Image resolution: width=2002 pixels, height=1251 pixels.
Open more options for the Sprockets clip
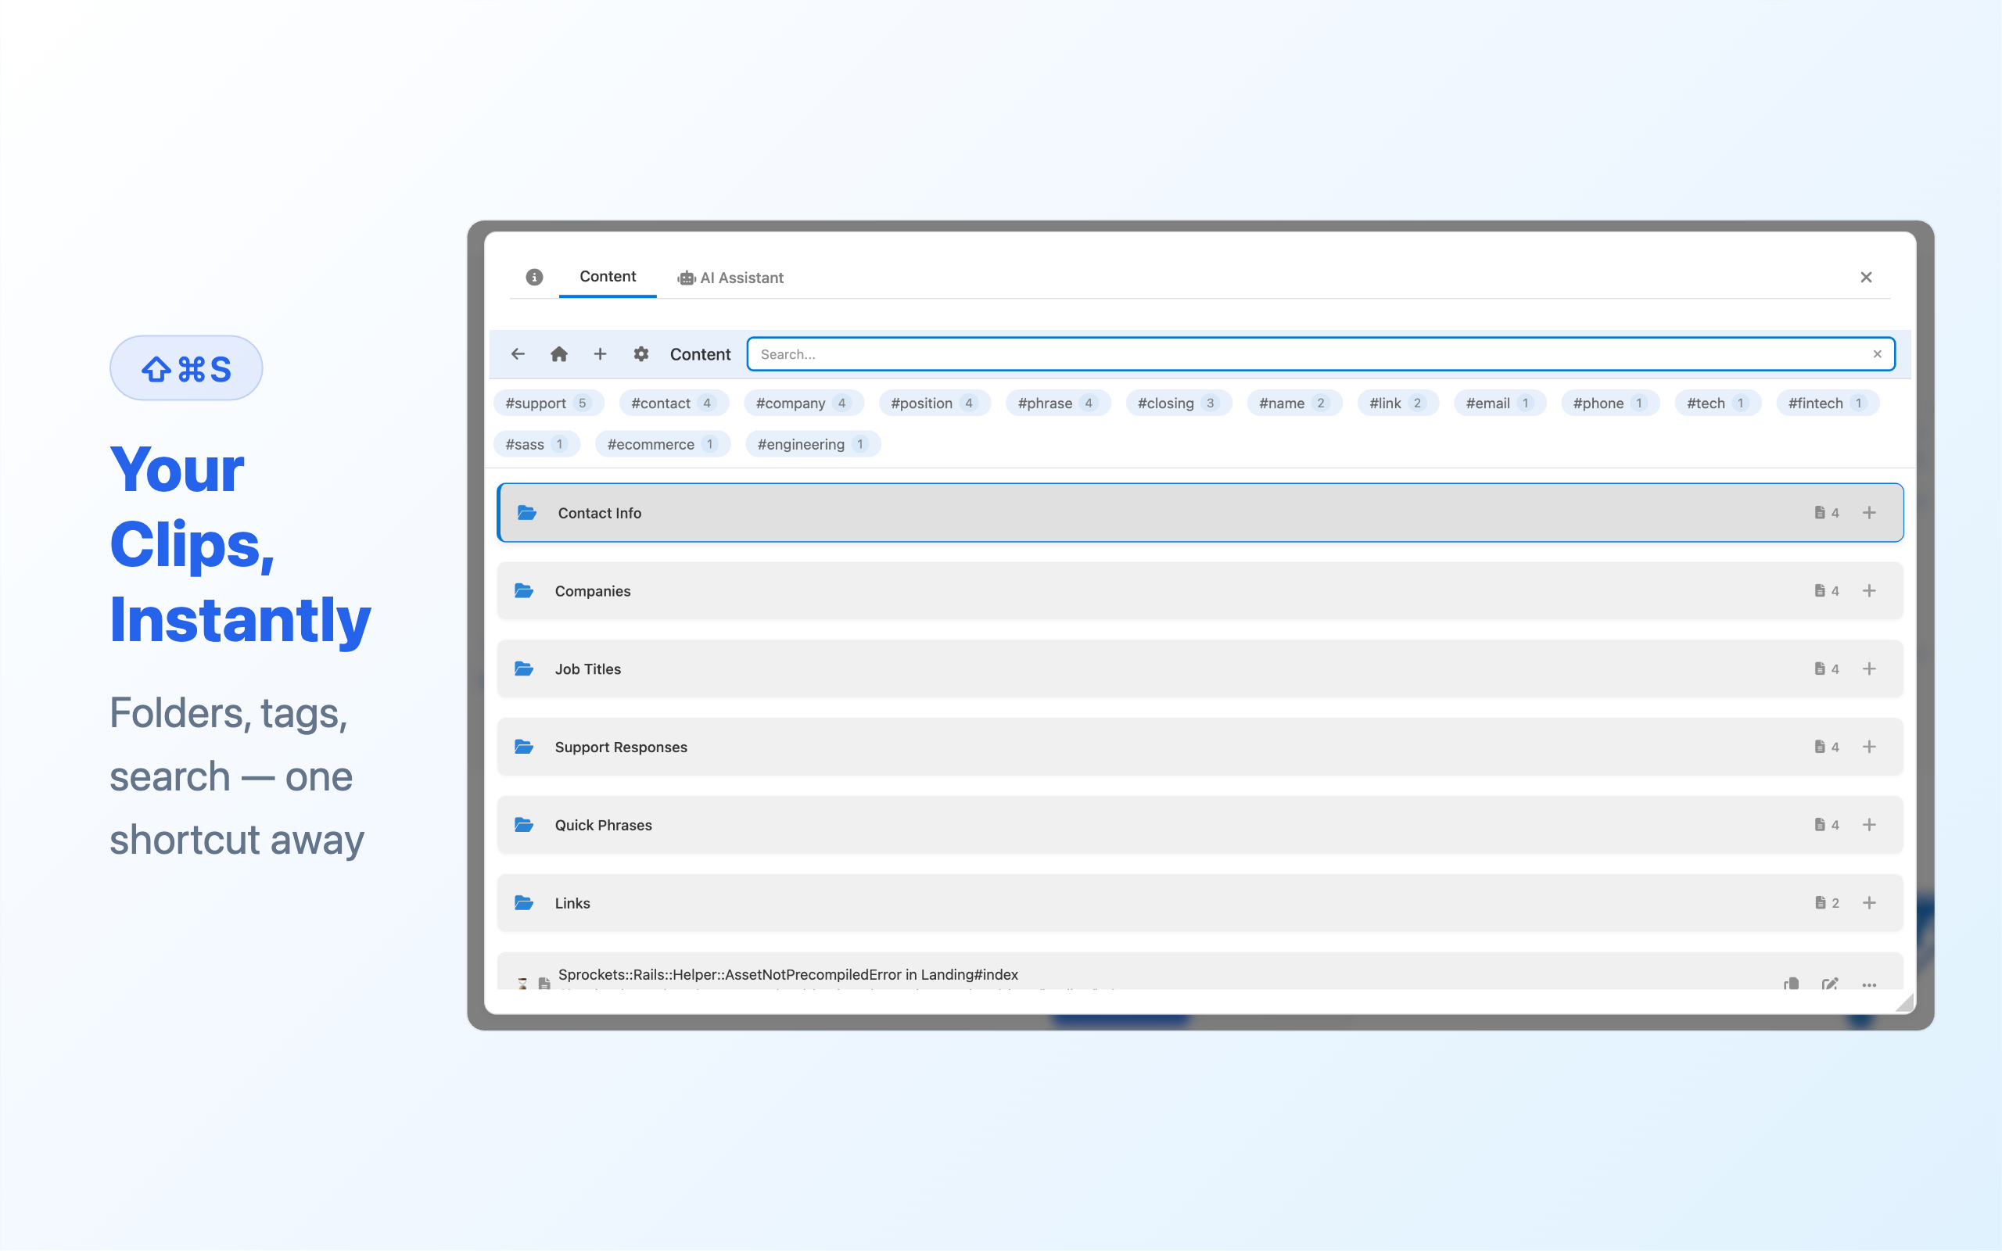[1869, 984]
